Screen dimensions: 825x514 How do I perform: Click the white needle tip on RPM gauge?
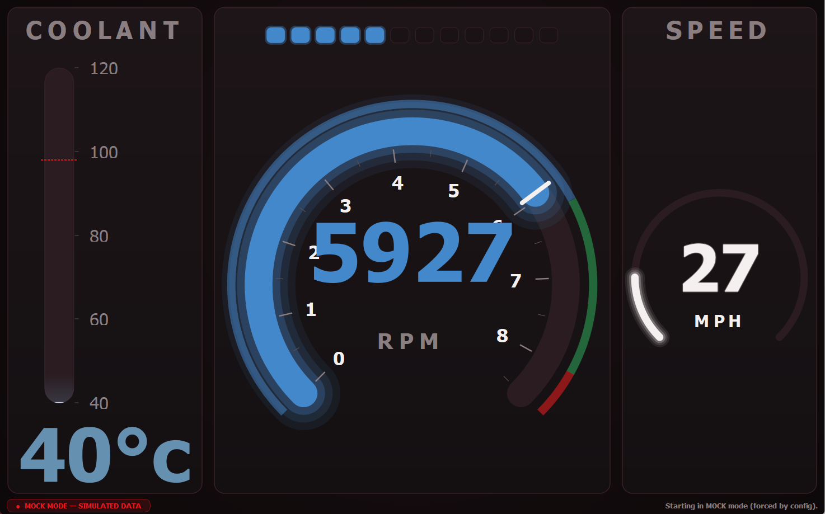(x=536, y=193)
